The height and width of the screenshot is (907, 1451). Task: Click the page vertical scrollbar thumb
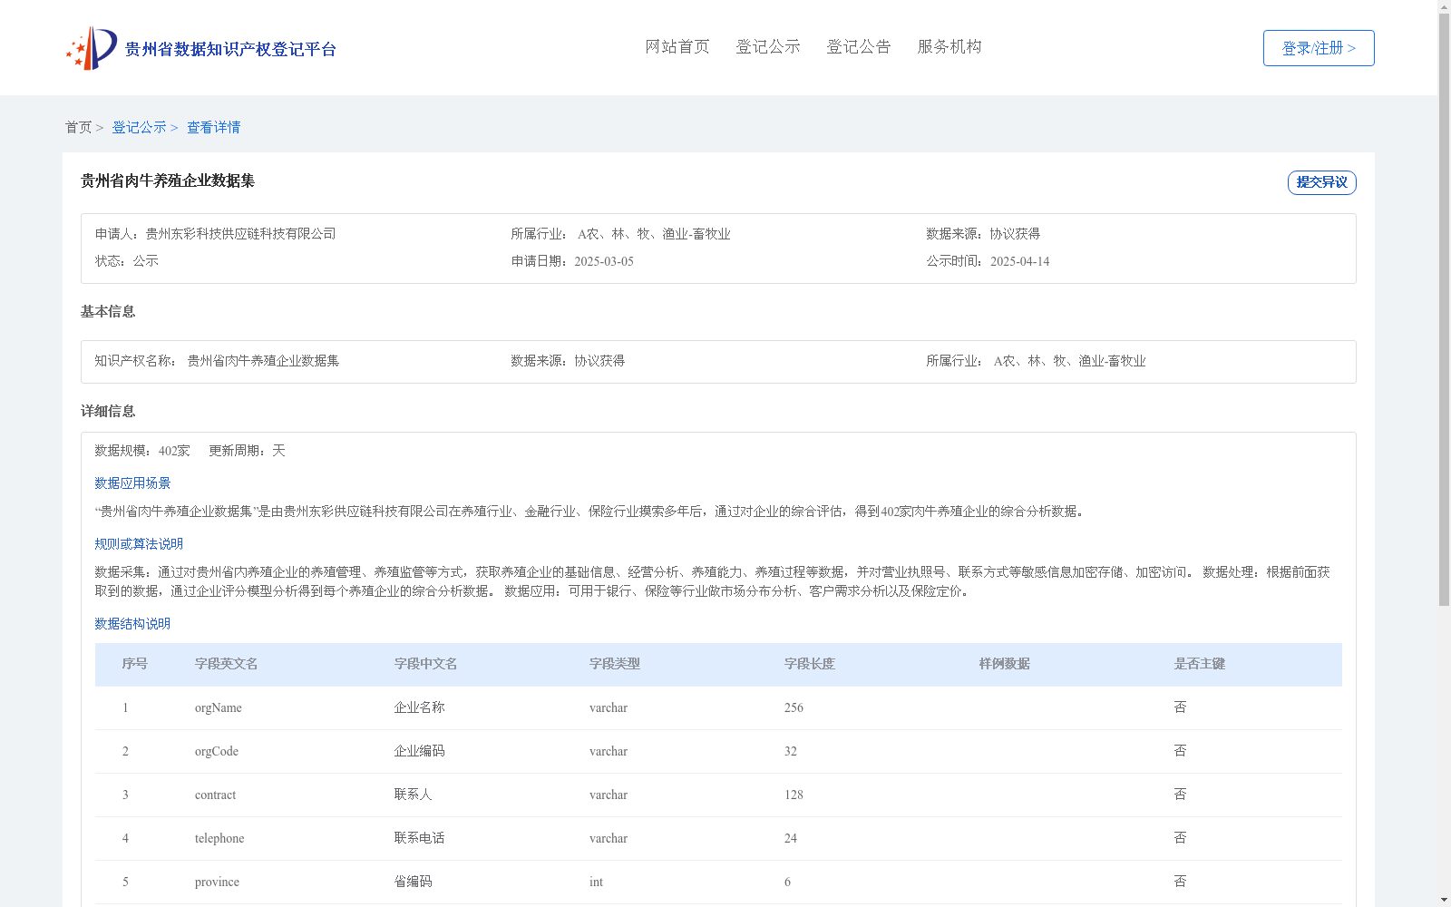click(x=1445, y=309)
